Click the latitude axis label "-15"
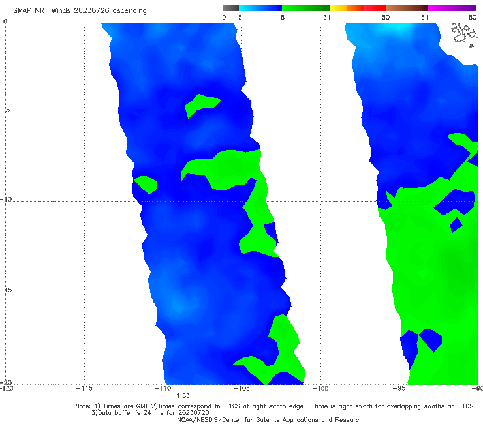The width and height of the screenshot is (483, 424). pos(7,290)
